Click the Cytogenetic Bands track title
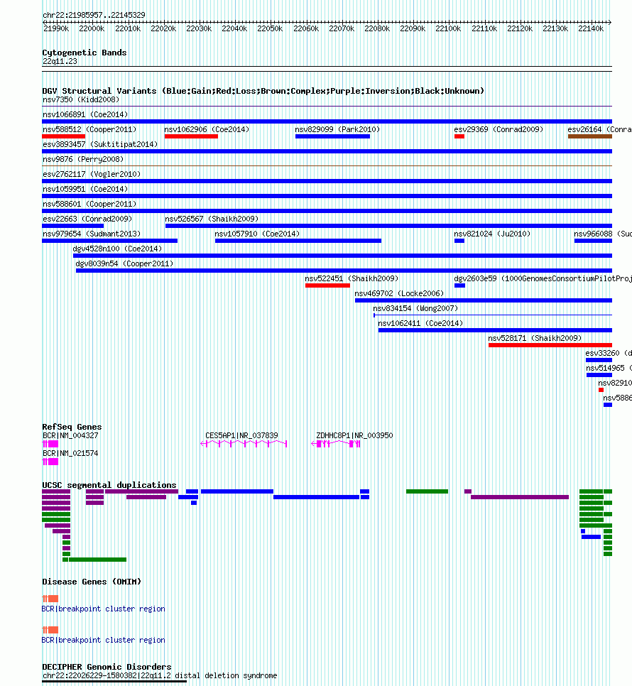 [x=85, y=53]
